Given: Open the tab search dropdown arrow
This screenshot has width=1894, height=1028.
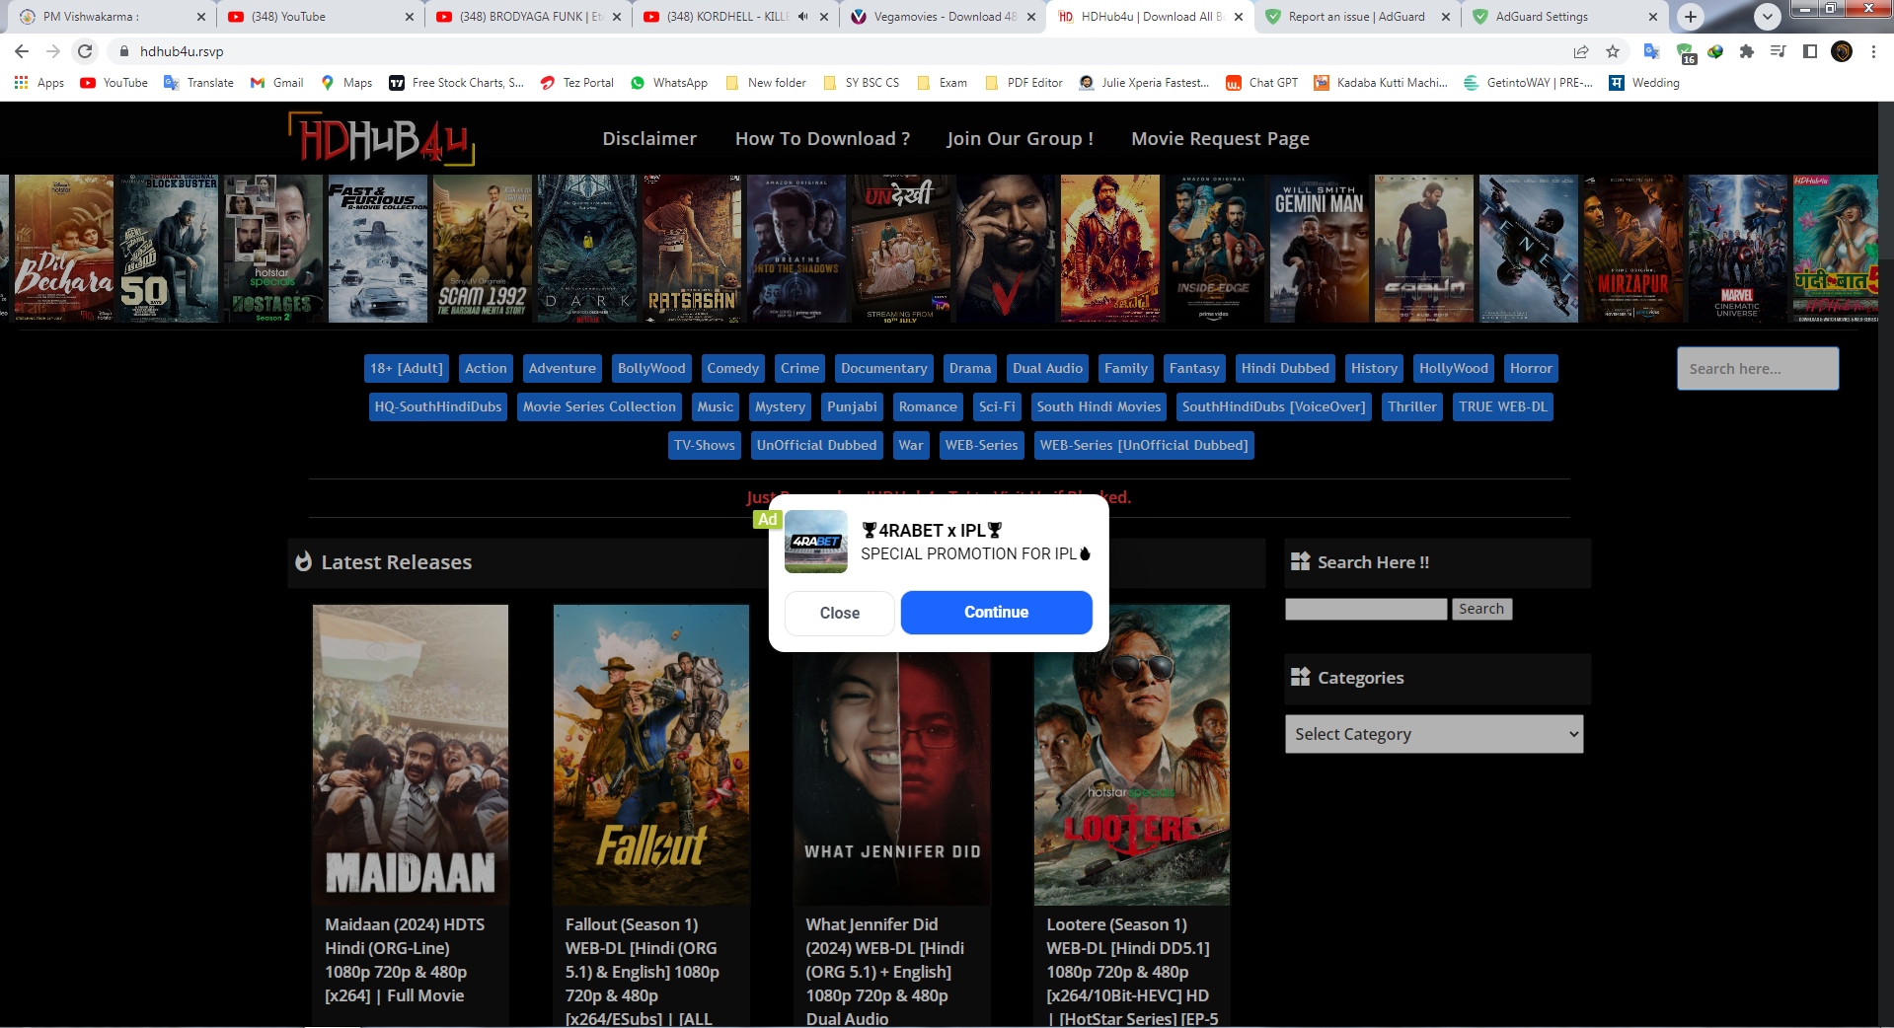Looking at the screenshot, I should tap(1768, 17).
